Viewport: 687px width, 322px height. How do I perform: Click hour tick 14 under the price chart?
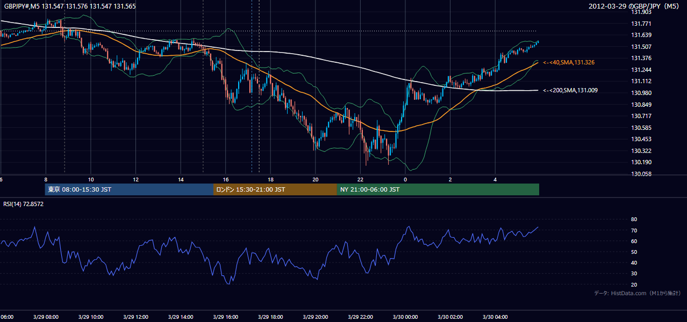click(x=181, y=180)
